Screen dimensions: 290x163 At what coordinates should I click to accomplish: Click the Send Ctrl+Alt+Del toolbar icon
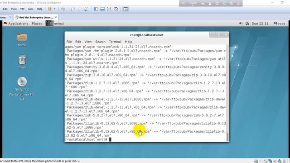63,9
